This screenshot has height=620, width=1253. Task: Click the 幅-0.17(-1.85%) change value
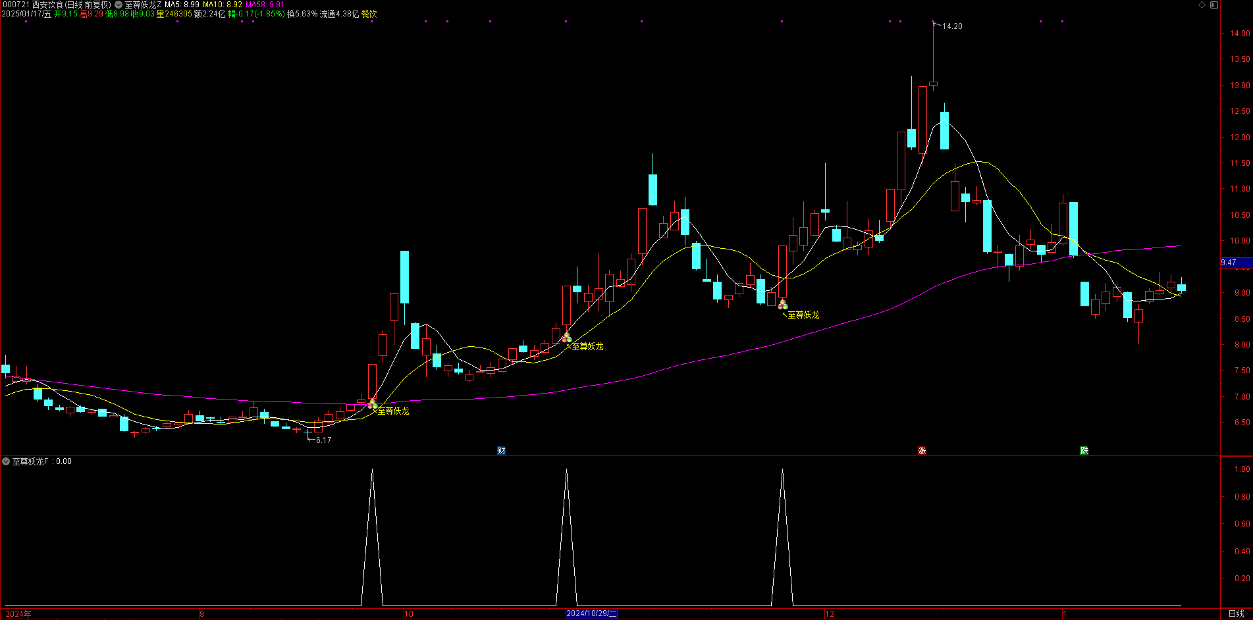pos(256,14)
